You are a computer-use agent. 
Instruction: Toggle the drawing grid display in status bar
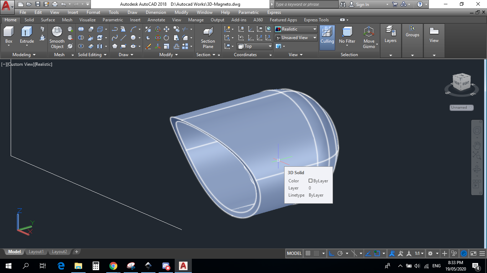tap(308, 253)
